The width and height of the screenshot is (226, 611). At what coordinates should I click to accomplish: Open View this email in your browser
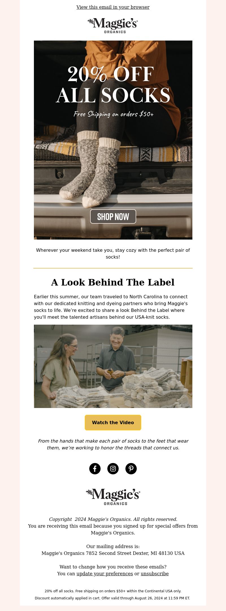pyautogui.click(x=113, y=7)
